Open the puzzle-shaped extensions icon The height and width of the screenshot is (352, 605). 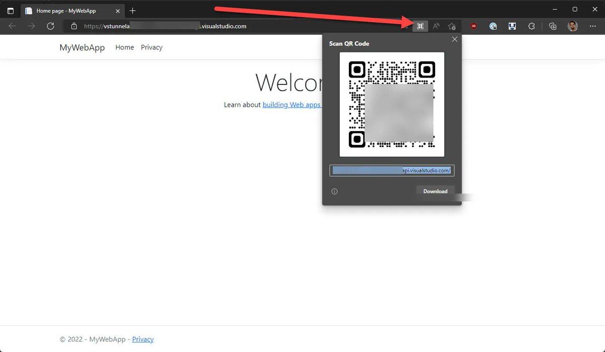pos(531,26)
